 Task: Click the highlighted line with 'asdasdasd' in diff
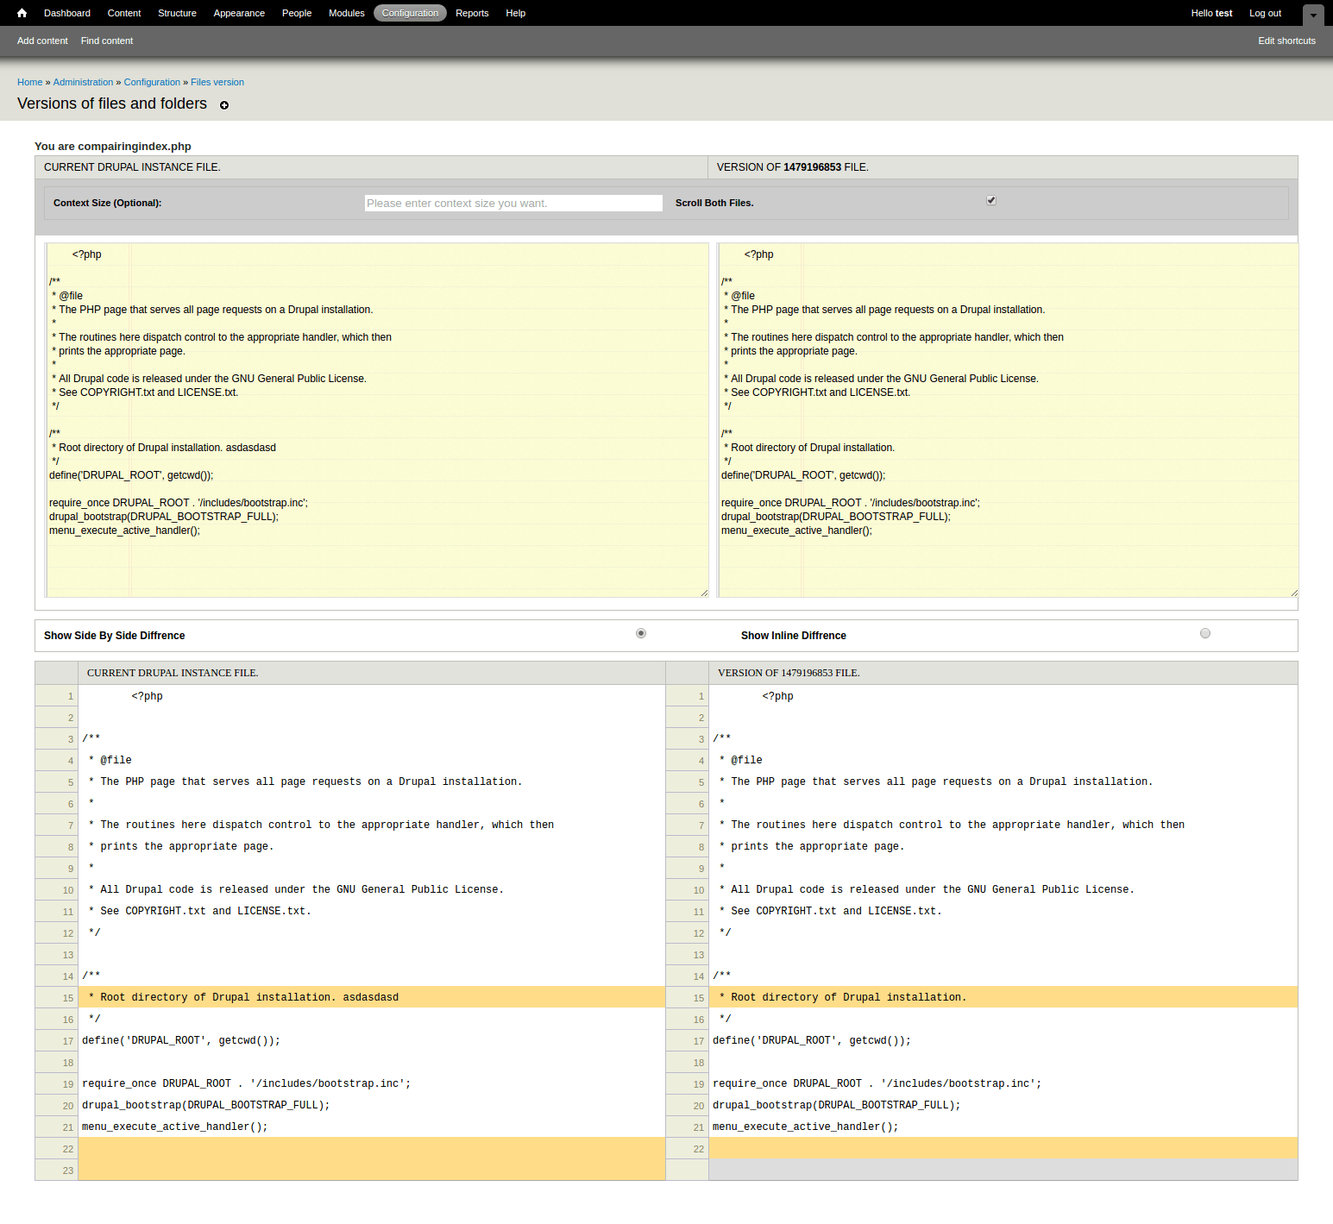tap(371, 997)
